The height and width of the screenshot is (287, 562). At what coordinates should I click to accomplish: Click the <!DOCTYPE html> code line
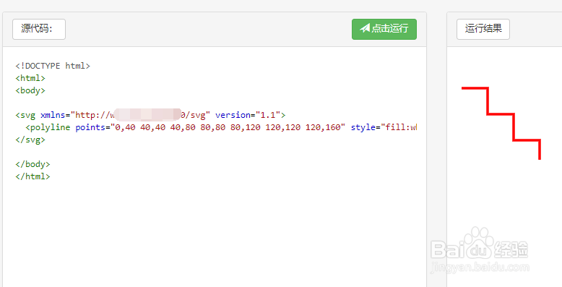(53, 66)
